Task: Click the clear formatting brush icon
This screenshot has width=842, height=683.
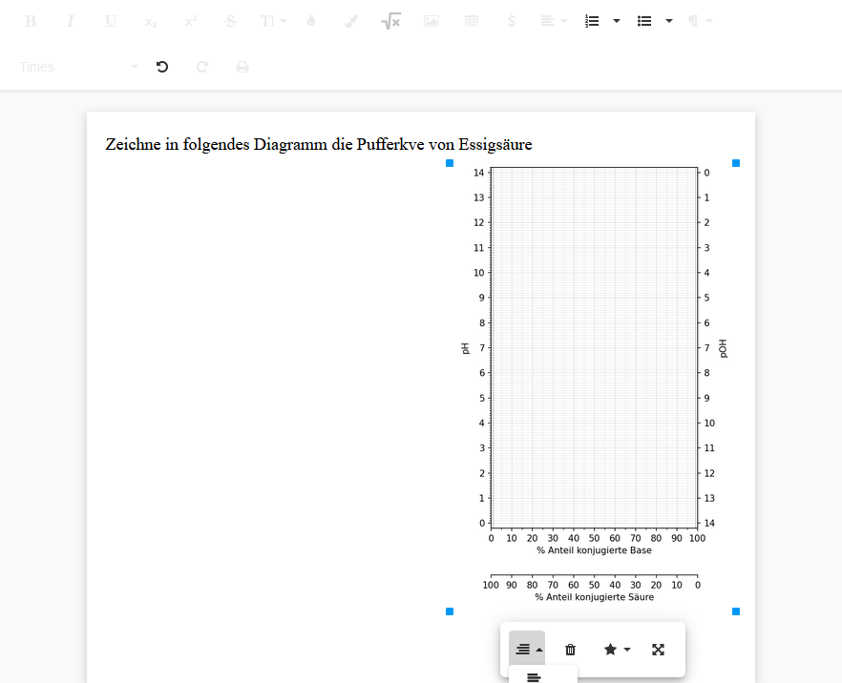Action: (351, 21)
